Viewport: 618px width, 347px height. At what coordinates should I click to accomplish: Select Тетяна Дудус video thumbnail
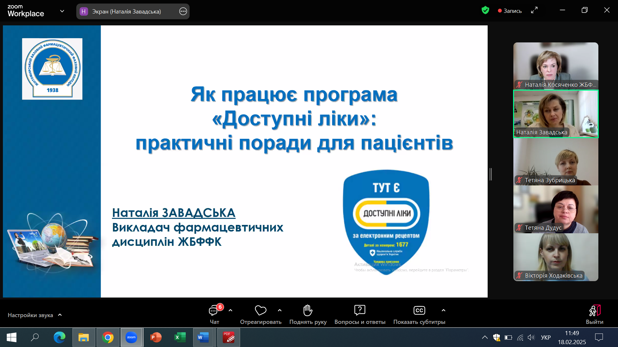point(556,209)
